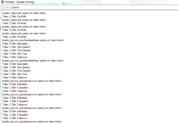178x123 pixels.
Task: Click the last header_process_purchaseprocess heading
Action: pyautogui.click(x=32, y=121)
